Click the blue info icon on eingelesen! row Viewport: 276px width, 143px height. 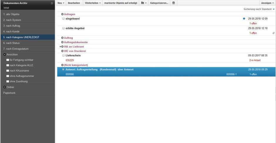tap(244, 19)
